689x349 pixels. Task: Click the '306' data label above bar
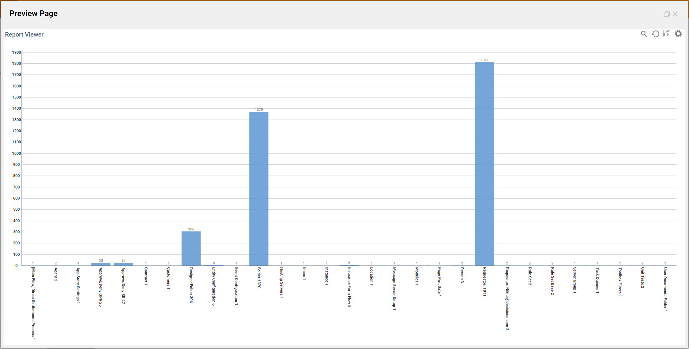point(191,229)
